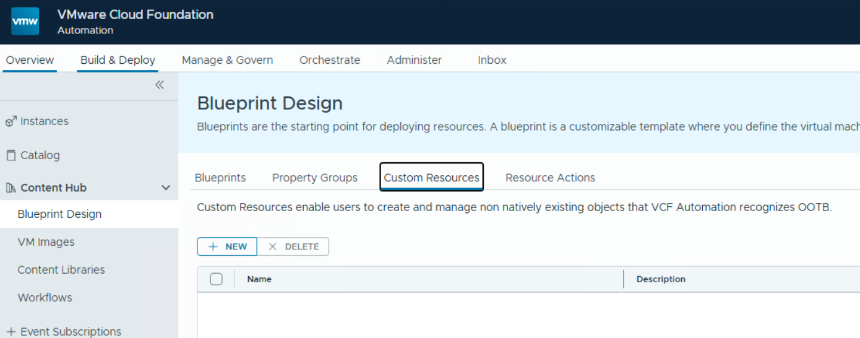
Task: Open the Build & Deploy tab
Action: point(118,60)
